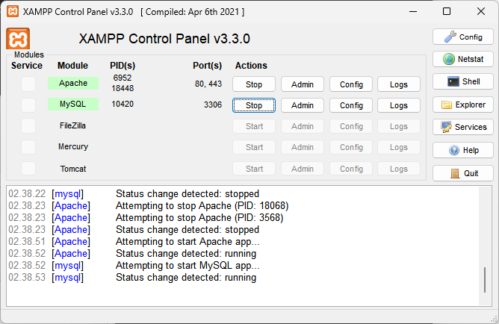Click the resize grip in status bar

click(495, 319)
